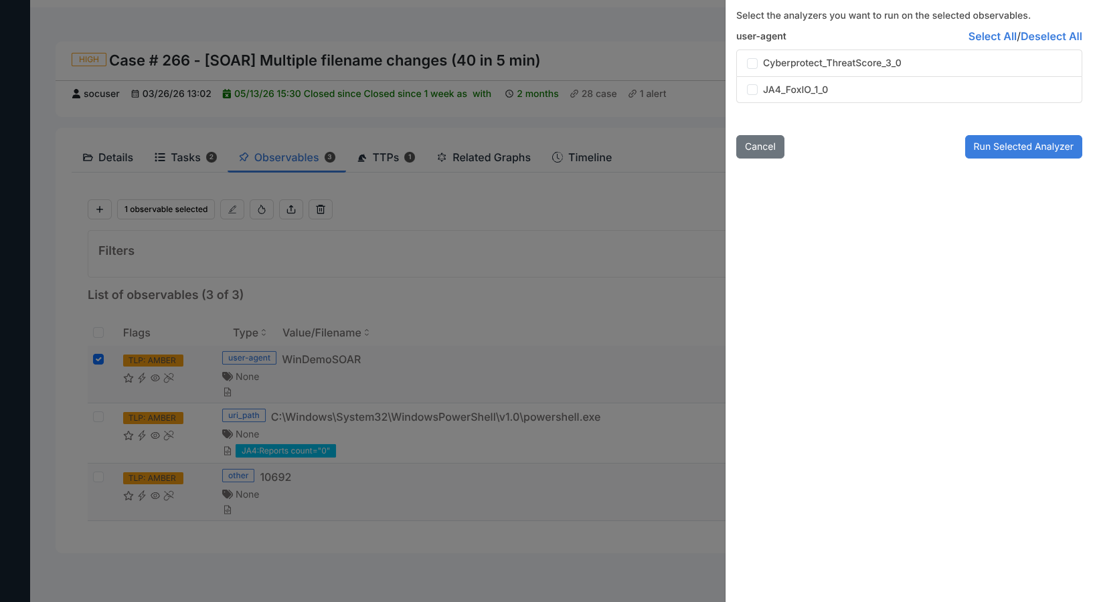The height and width of the screenshot is (602, 1093).
Task: Click the 1 alert link
Action: click(647, 94)
